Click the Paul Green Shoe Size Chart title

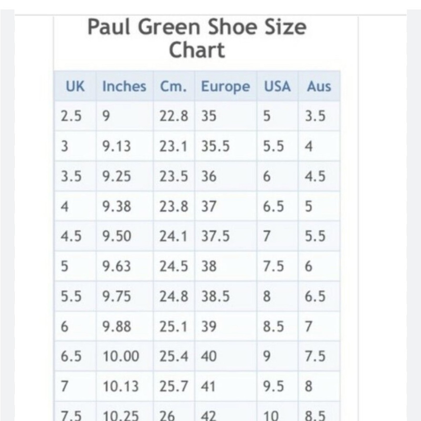[x=197, y=38]
